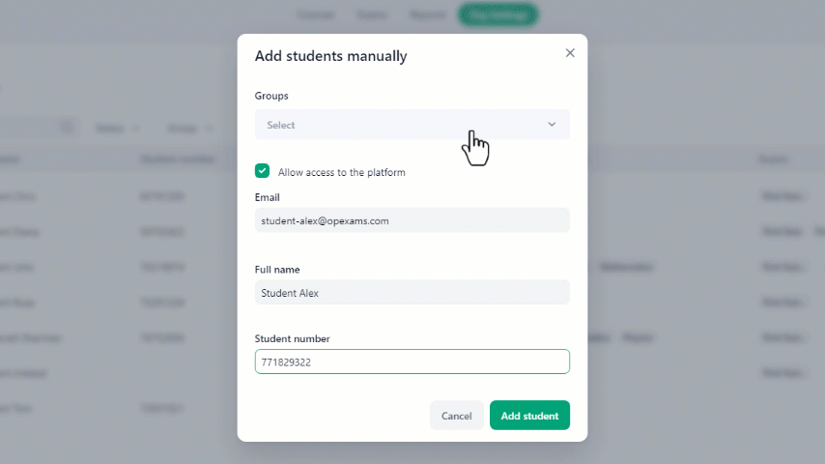Go to the Reports tab
Viewport: 825px width, 464px height.
[x=427, y=14]
